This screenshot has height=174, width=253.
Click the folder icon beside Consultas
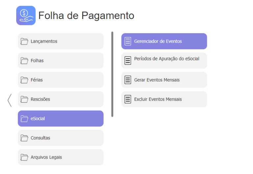pos(24,138)
